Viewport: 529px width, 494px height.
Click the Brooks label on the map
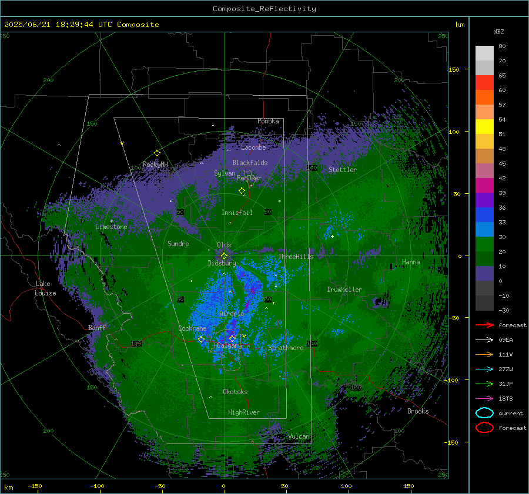418,411
